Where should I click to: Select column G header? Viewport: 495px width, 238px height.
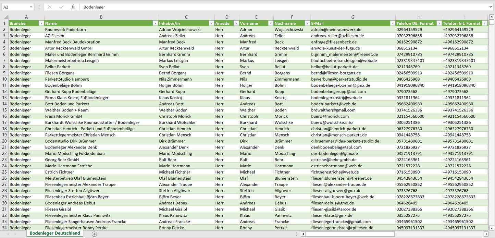(x=353, y=17)
